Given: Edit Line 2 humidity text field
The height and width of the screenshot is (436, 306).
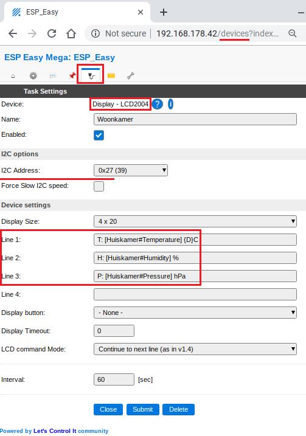Looking at the screenshot, I should pyautogui.click(x=195, y=258).
